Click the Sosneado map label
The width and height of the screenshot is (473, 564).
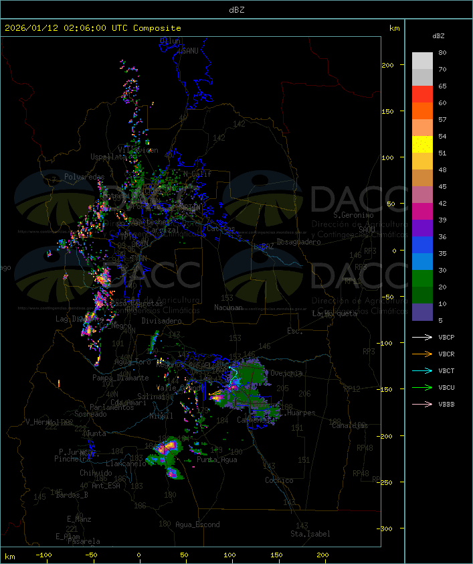click(x=90, y=414)
